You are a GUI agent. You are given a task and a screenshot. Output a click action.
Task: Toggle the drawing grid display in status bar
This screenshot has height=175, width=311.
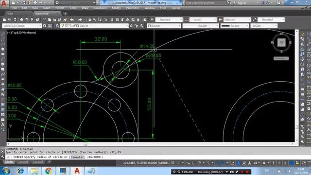point(173,163)
